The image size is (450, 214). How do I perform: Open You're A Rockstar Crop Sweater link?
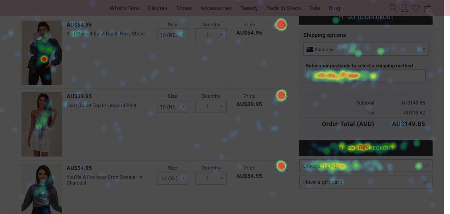[105, 180]
